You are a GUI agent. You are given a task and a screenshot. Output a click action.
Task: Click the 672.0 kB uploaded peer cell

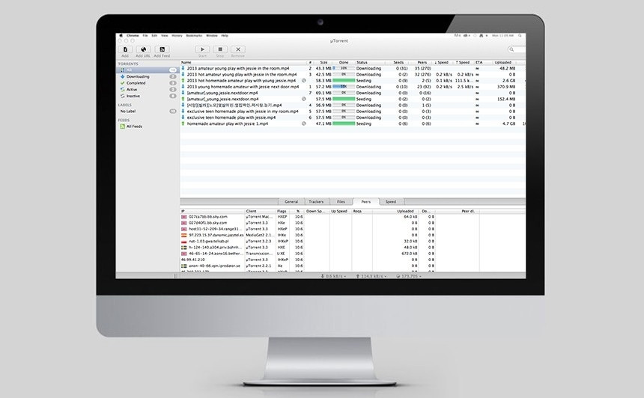409,254
